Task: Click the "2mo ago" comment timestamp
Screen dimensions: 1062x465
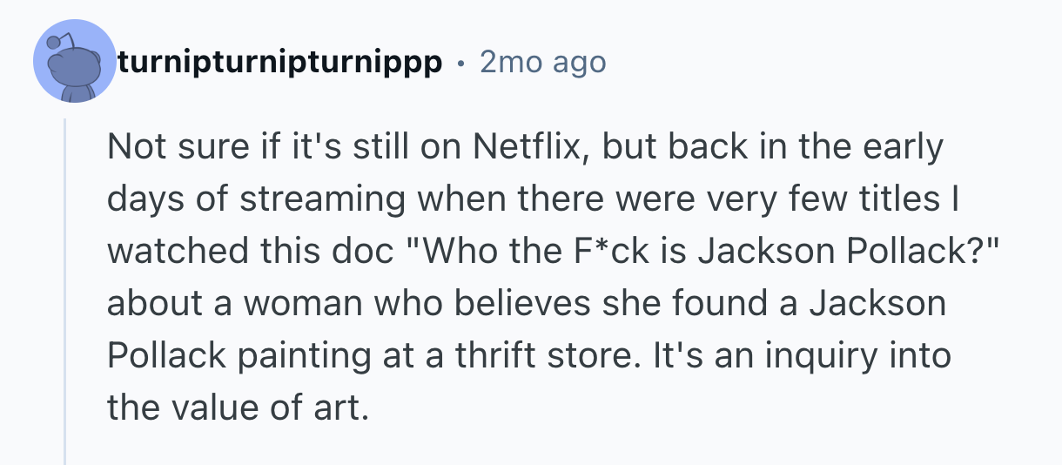Action: point(542,63)
